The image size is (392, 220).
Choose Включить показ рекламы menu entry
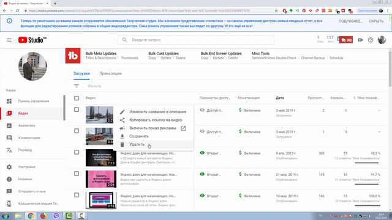[x=153, y=128]
